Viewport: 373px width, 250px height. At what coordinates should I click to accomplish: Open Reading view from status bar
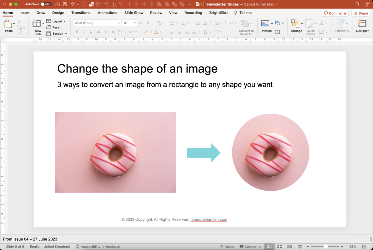point(289,246)
